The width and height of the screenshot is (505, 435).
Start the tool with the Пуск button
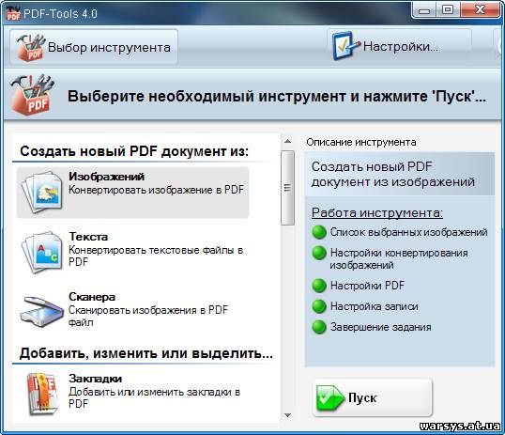(373, 397)
